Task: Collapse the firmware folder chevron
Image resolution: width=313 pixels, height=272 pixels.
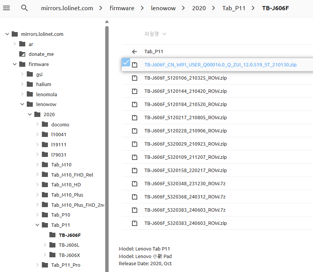Action: (x=15, y=64)
